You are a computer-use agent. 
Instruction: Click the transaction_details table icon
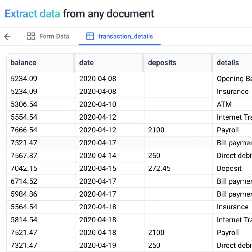click(90, 36)
